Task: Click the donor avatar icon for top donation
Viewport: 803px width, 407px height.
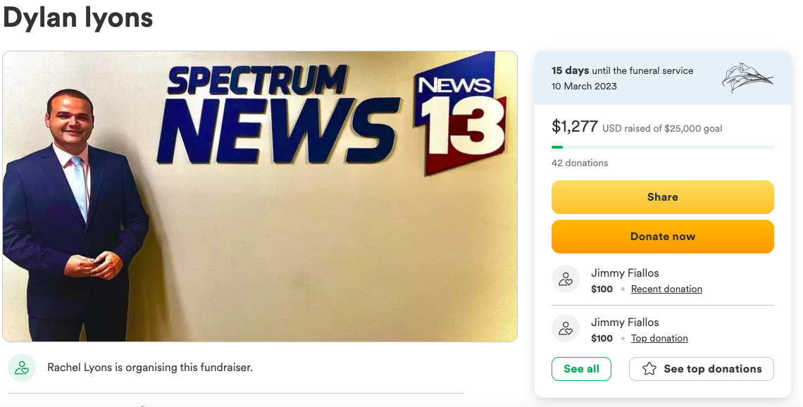Action: click(566, 328)
